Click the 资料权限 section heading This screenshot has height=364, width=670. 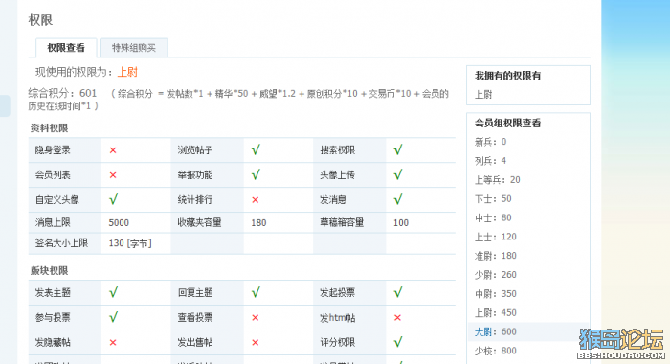(49, 128)
